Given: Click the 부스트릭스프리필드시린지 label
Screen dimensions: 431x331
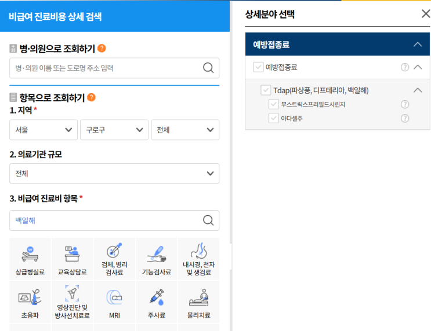Looking at the screenshot, I should click(x=313, y=105).
